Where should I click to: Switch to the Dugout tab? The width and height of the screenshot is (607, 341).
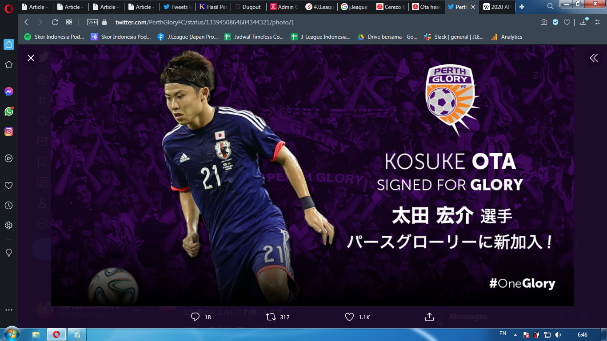(249, 7)
